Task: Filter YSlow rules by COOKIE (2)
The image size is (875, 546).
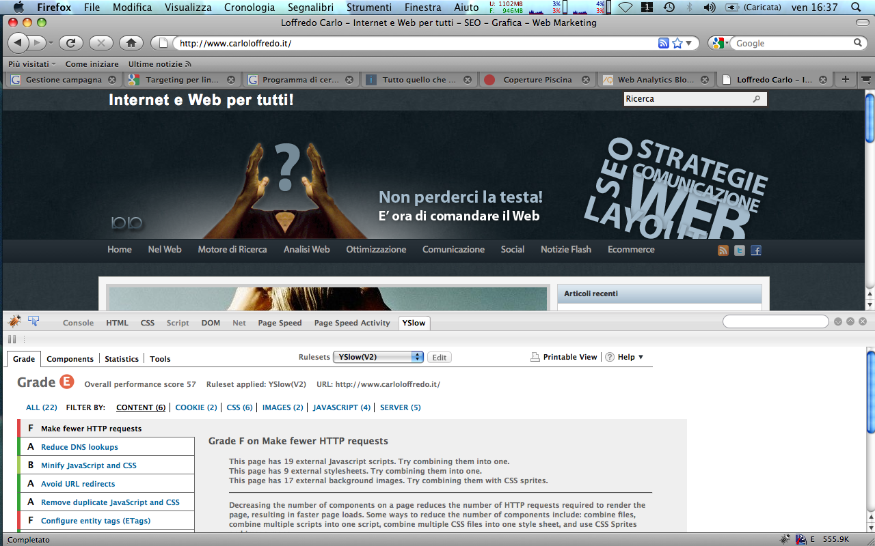Action: [x=196, y=407]
